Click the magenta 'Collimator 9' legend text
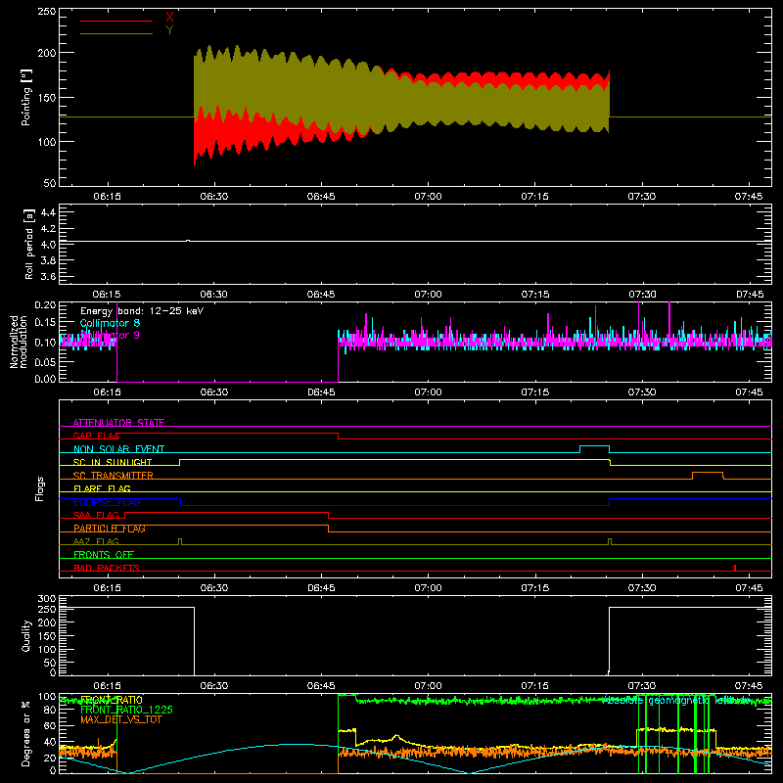783x783 pixels. [110, 335]
